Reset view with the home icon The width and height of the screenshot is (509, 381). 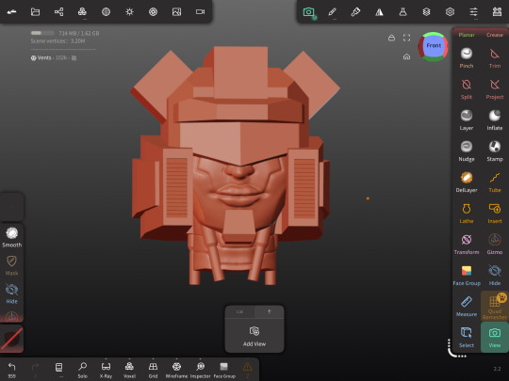tap(407, 57)
